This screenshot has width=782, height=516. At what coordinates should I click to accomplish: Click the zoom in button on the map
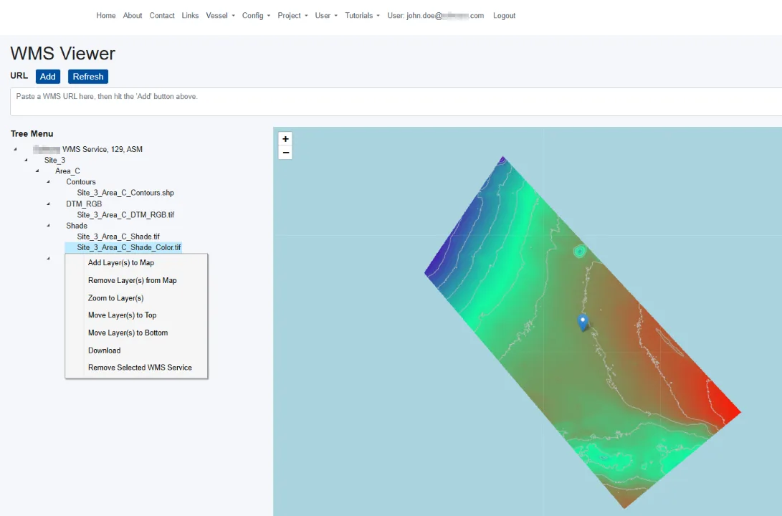point(285,138)
